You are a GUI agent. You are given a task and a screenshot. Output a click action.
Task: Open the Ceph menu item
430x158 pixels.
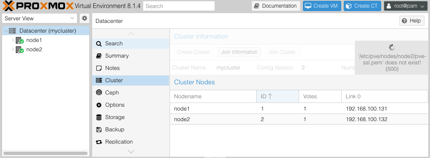[x=130, y=93]
